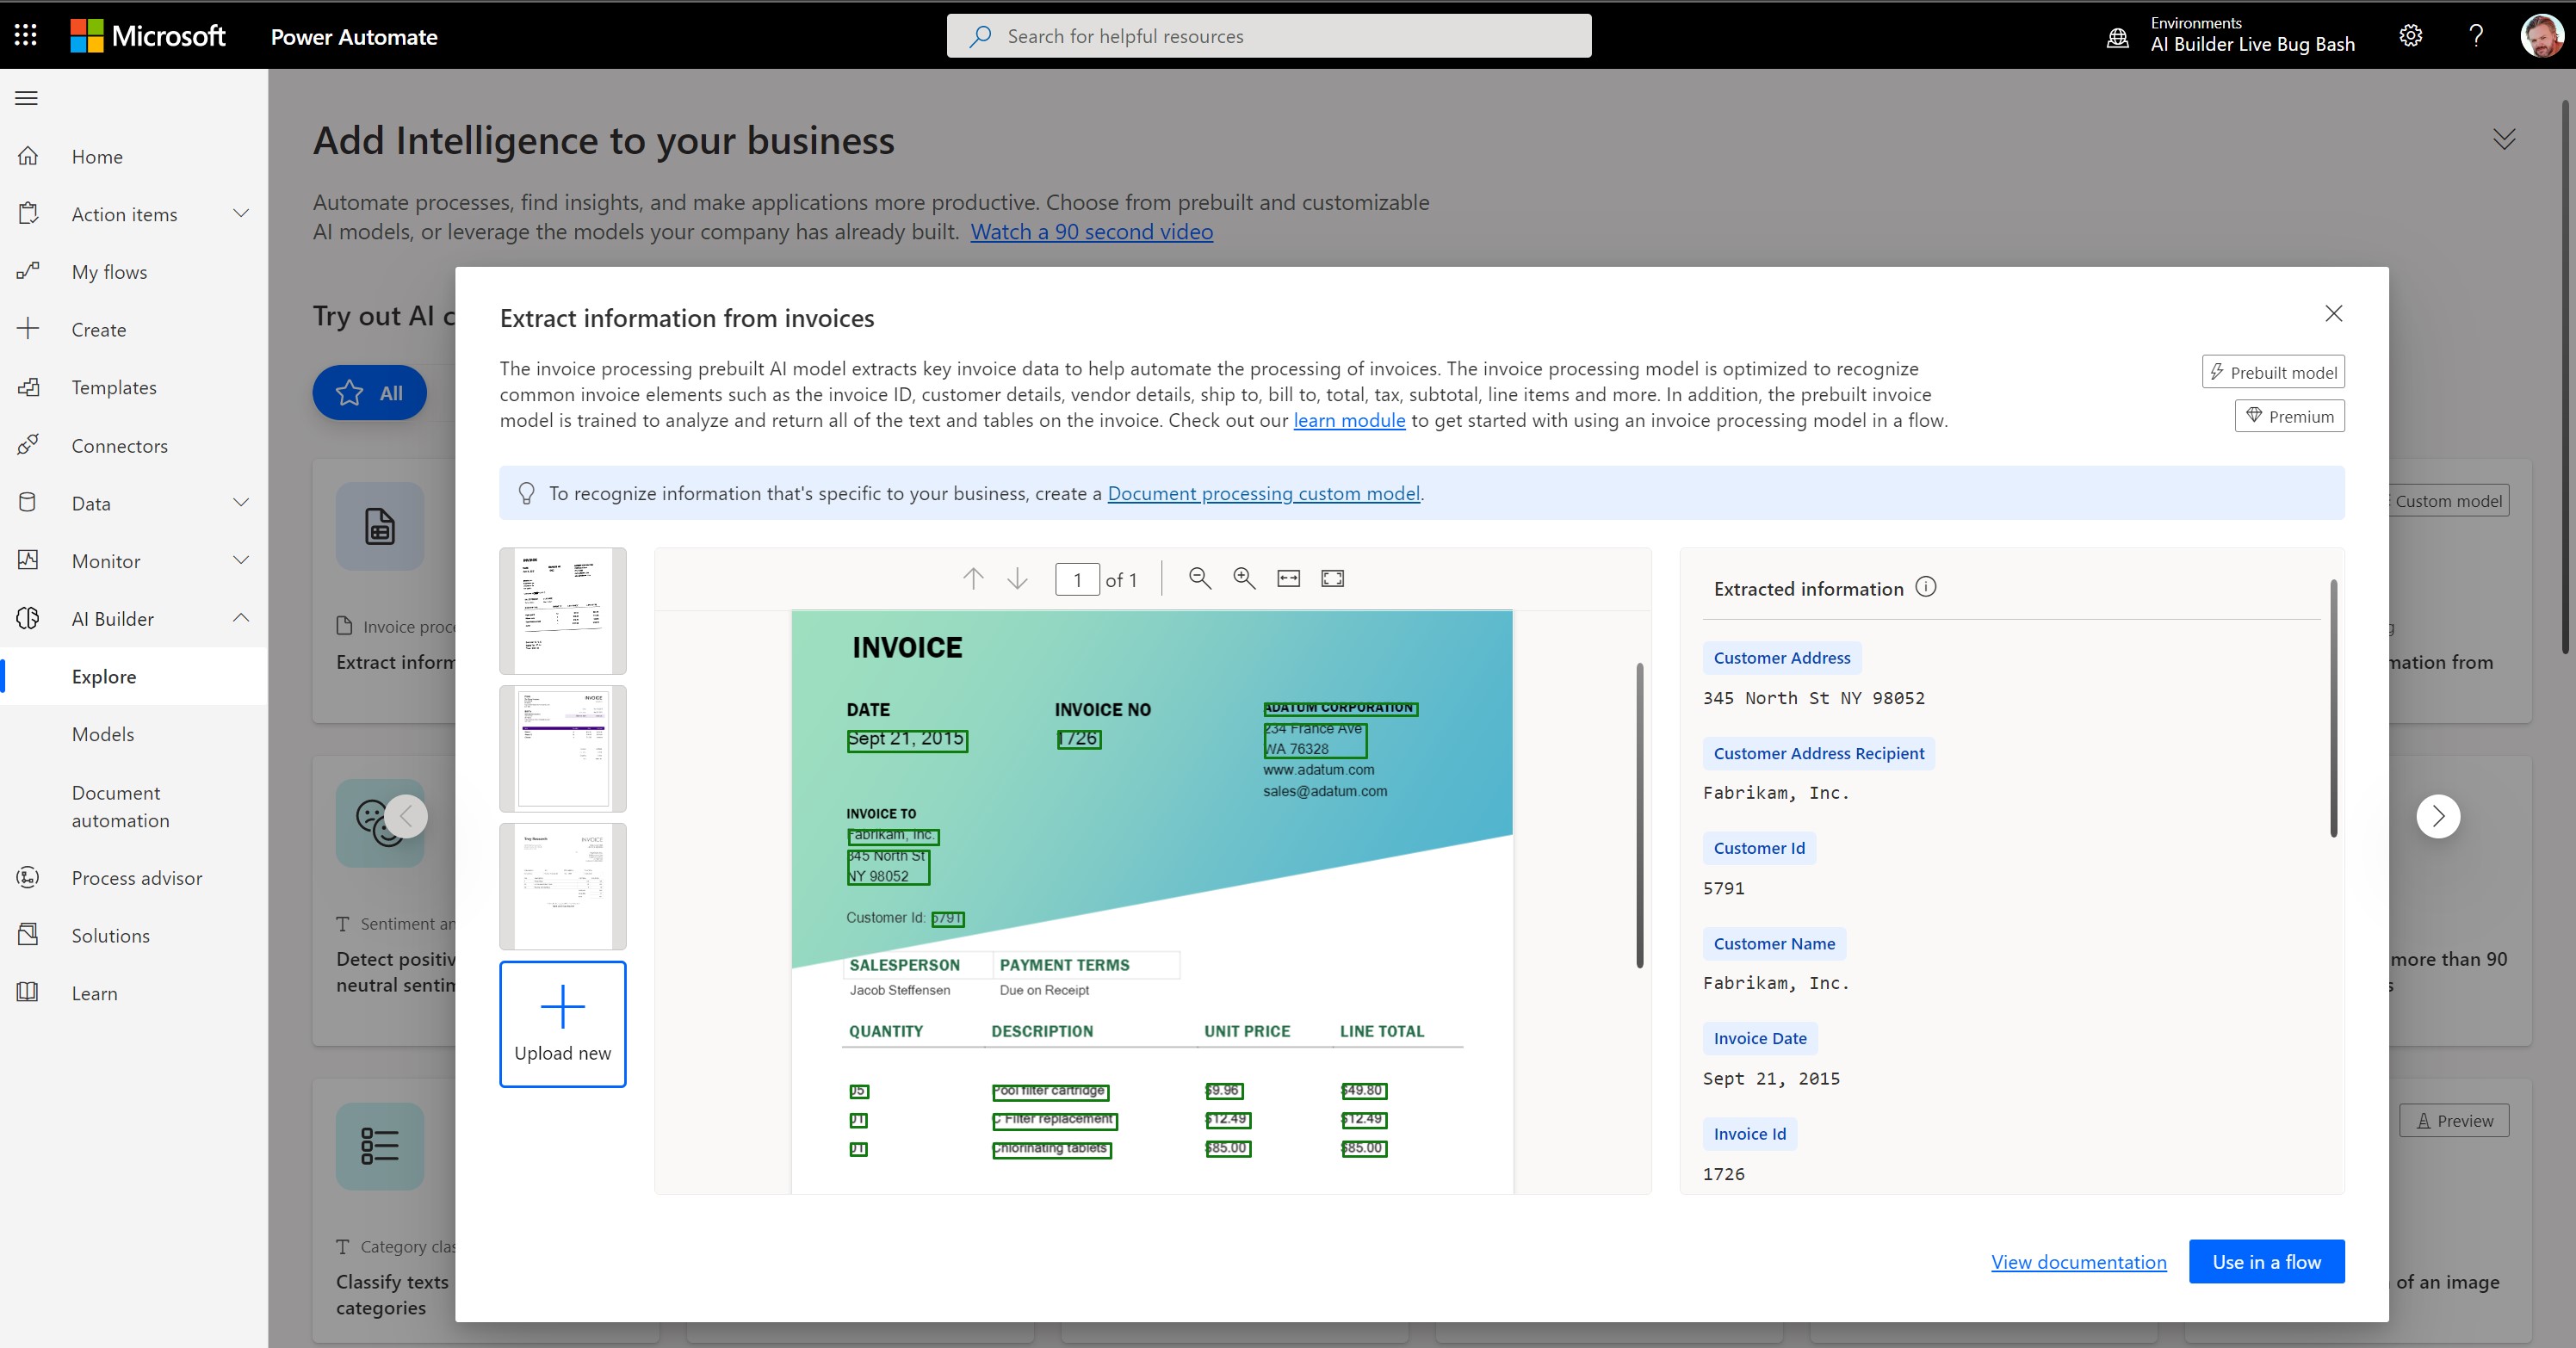Click the Invoice Date field label
This screenshot has height=1348, width=2576.
1760,1038
